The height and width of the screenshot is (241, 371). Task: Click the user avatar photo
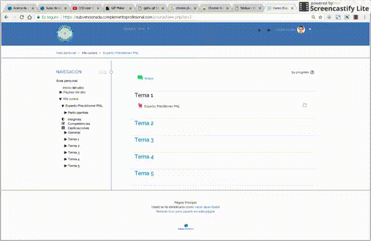pyautogui.click(x=301, y=30)
